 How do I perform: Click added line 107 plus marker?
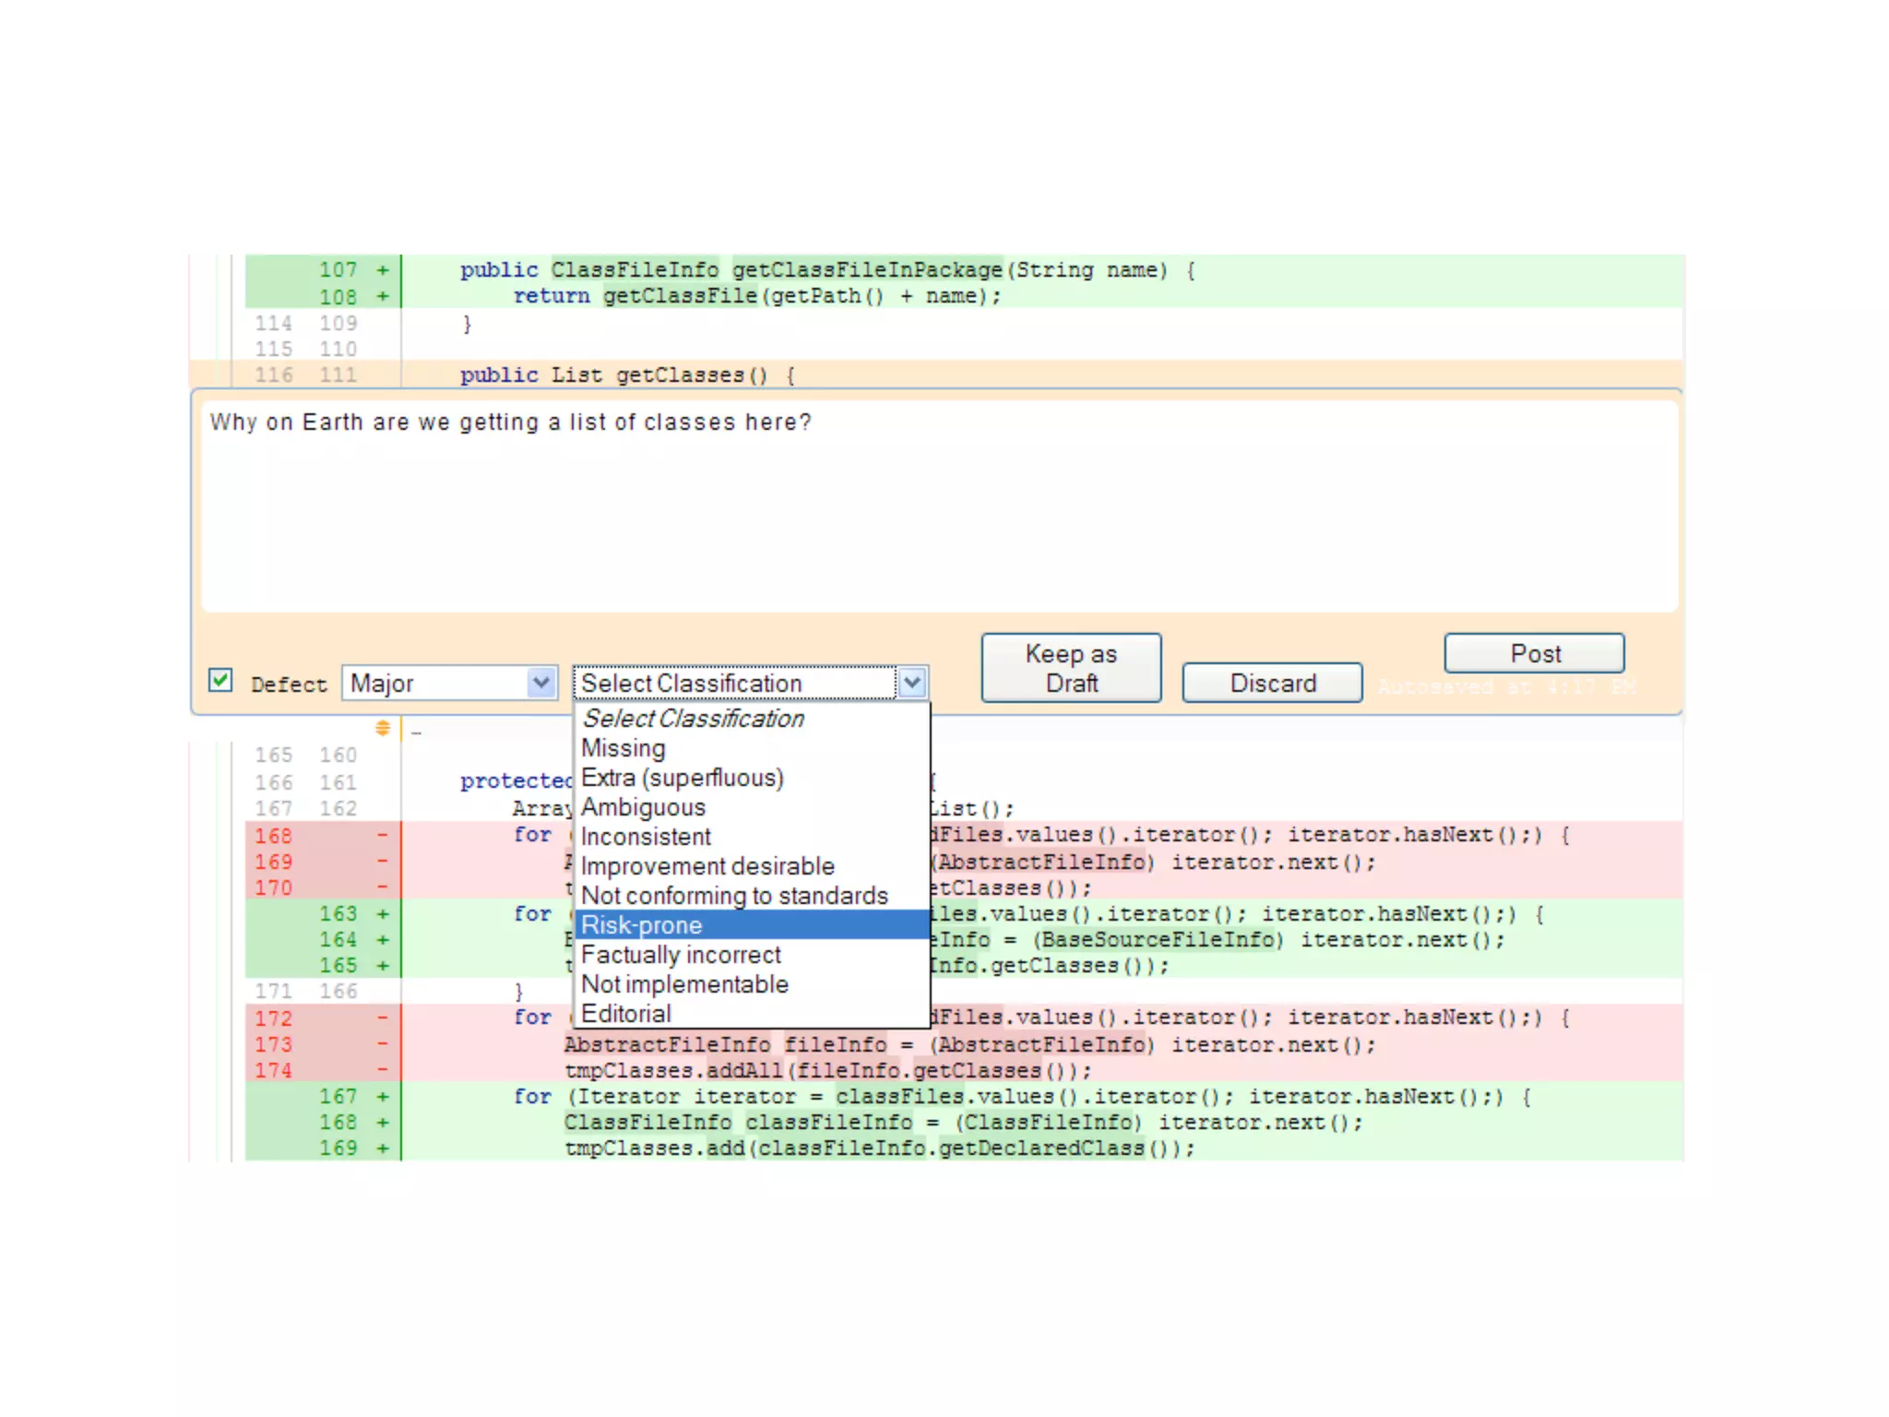coord(383,270)
